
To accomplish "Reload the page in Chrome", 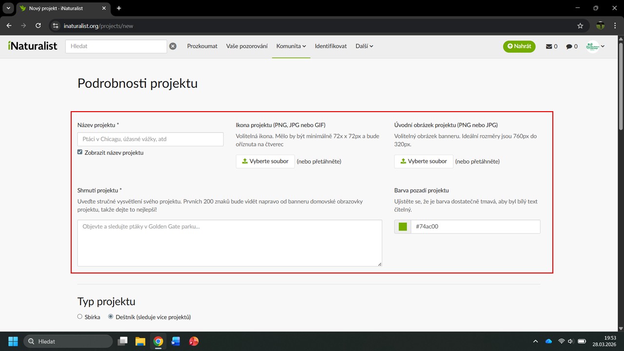I will [x=38, y=26].
